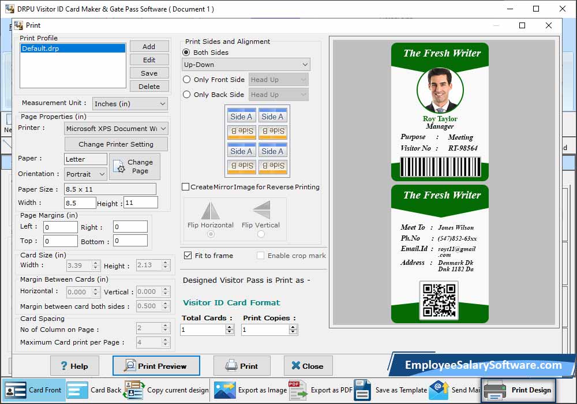
Task: Click the DRPU application icon in the title bar
Action: pos(10,9)
